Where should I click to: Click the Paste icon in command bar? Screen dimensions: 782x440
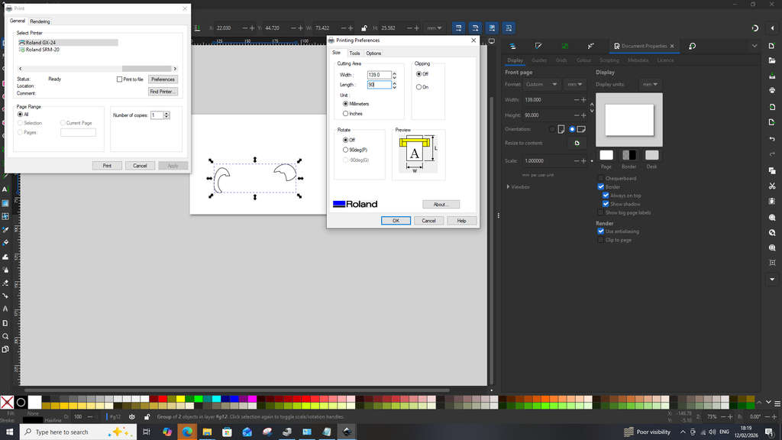772,201
